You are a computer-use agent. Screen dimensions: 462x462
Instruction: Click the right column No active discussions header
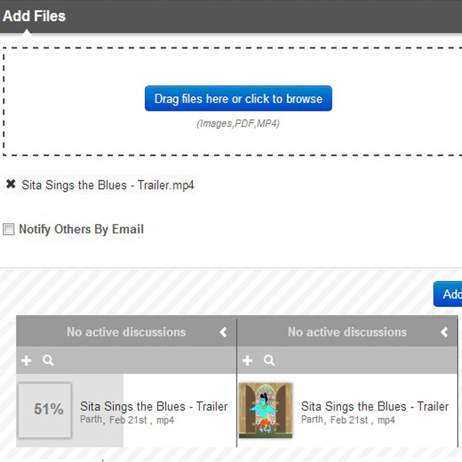click(x=347, y=332)
